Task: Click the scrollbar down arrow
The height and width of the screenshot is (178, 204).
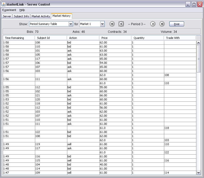Action: coord(198,173)
